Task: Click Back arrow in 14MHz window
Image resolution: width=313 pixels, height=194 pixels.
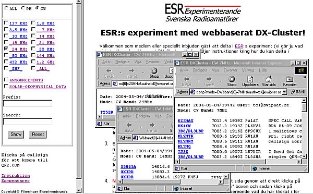Action: [129, 125]
